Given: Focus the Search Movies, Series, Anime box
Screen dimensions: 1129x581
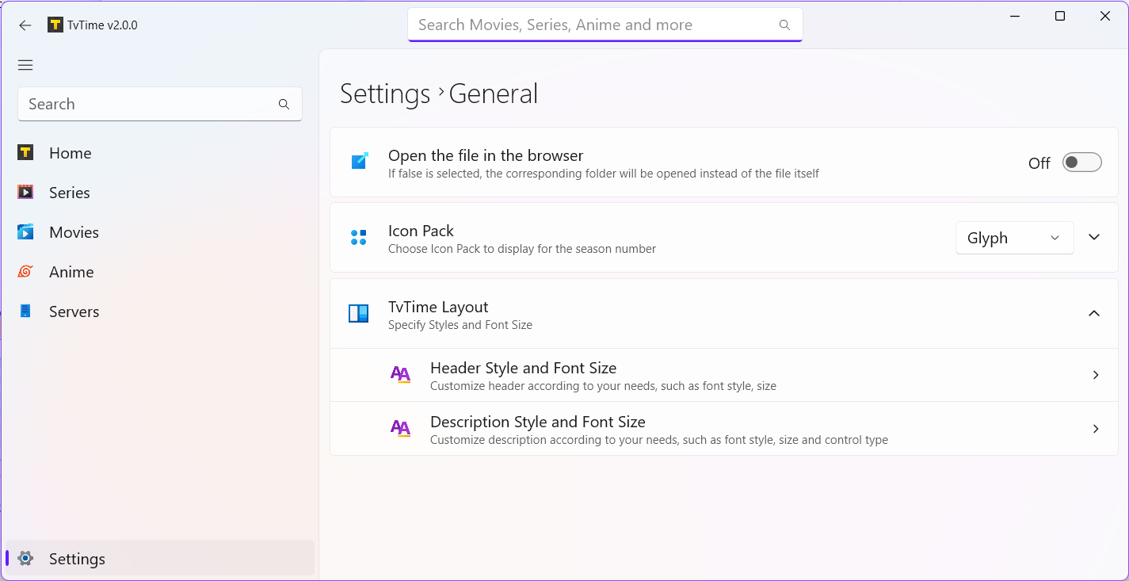Looking at the screenshot, I should [605, 25].
